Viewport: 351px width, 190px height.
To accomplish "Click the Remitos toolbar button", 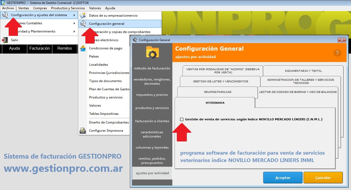I will pos(65,49).
